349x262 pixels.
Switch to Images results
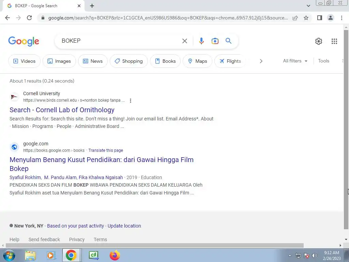[x=59, y=61]
